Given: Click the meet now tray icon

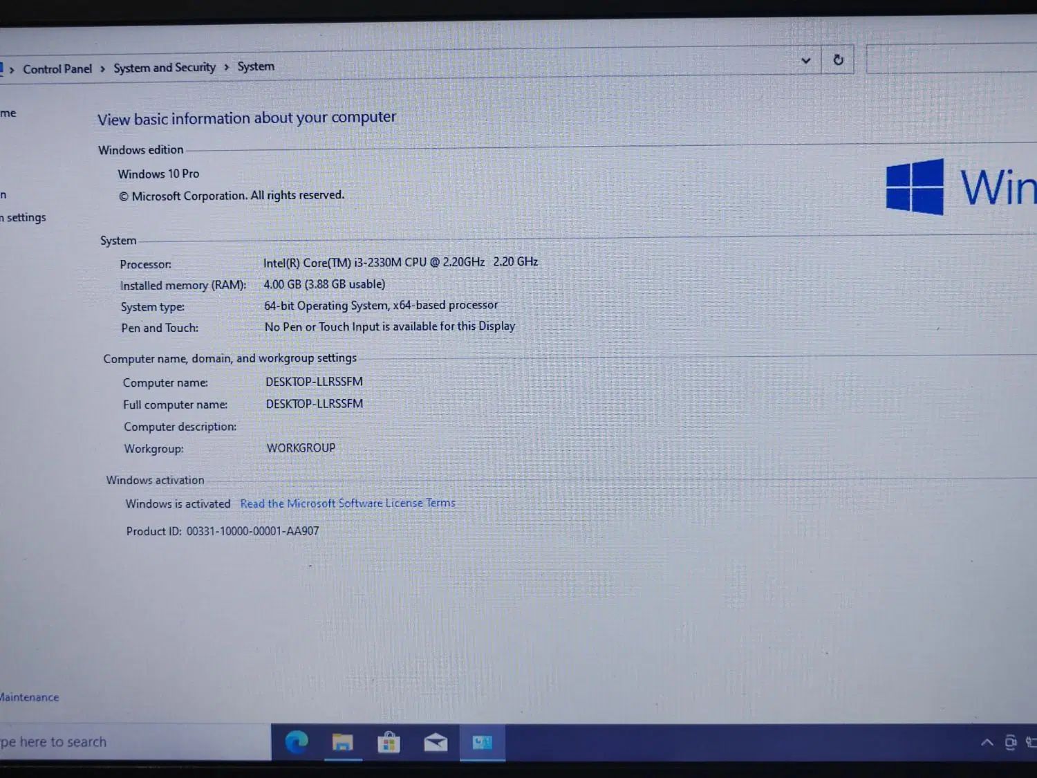Looking at the screenshot, I should click(x=1010, y=743).
